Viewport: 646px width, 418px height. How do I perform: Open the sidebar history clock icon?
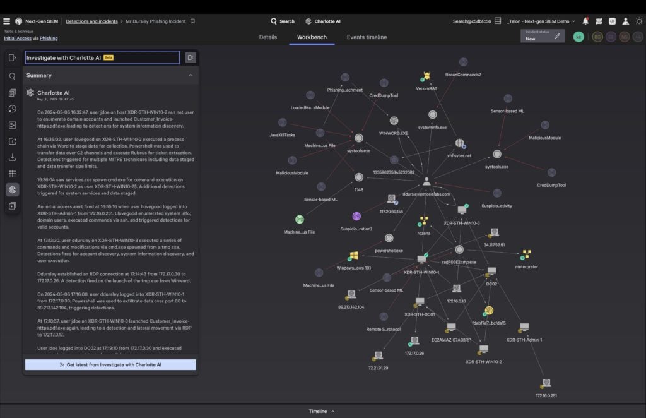[13, 109]
